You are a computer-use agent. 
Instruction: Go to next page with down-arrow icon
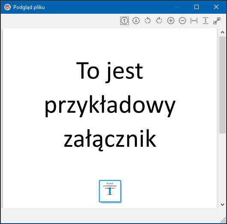tap(136, 21)
